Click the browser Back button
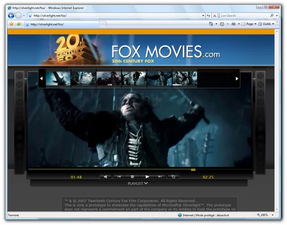 point(11,16)
